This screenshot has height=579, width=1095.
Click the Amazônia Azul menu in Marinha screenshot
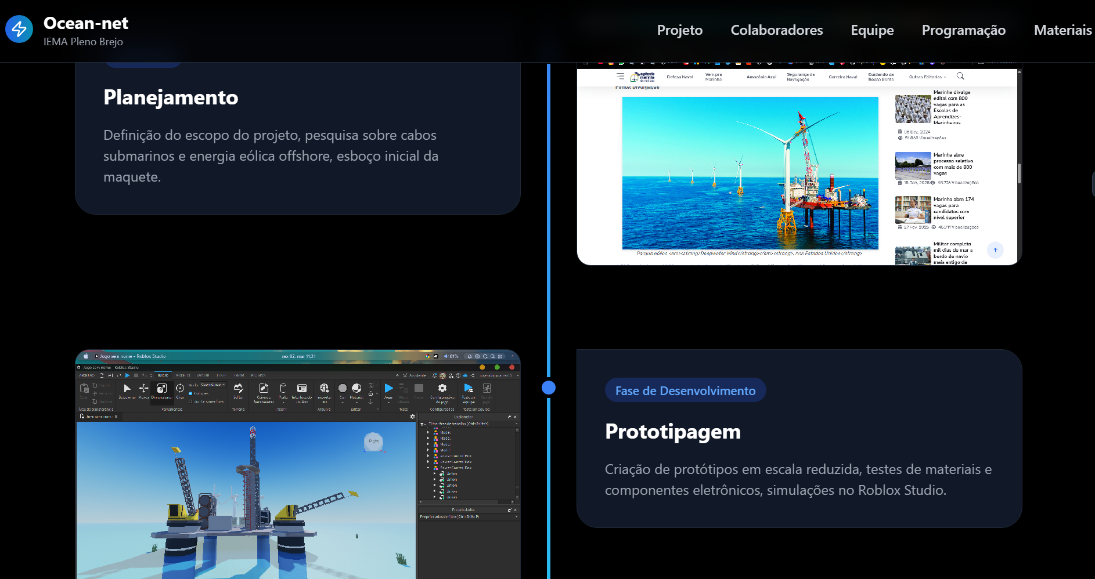click(761, 77)
